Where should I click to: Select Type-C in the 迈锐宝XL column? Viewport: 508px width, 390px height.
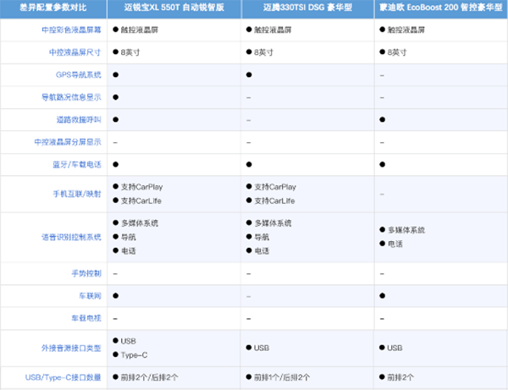(134, 355)
